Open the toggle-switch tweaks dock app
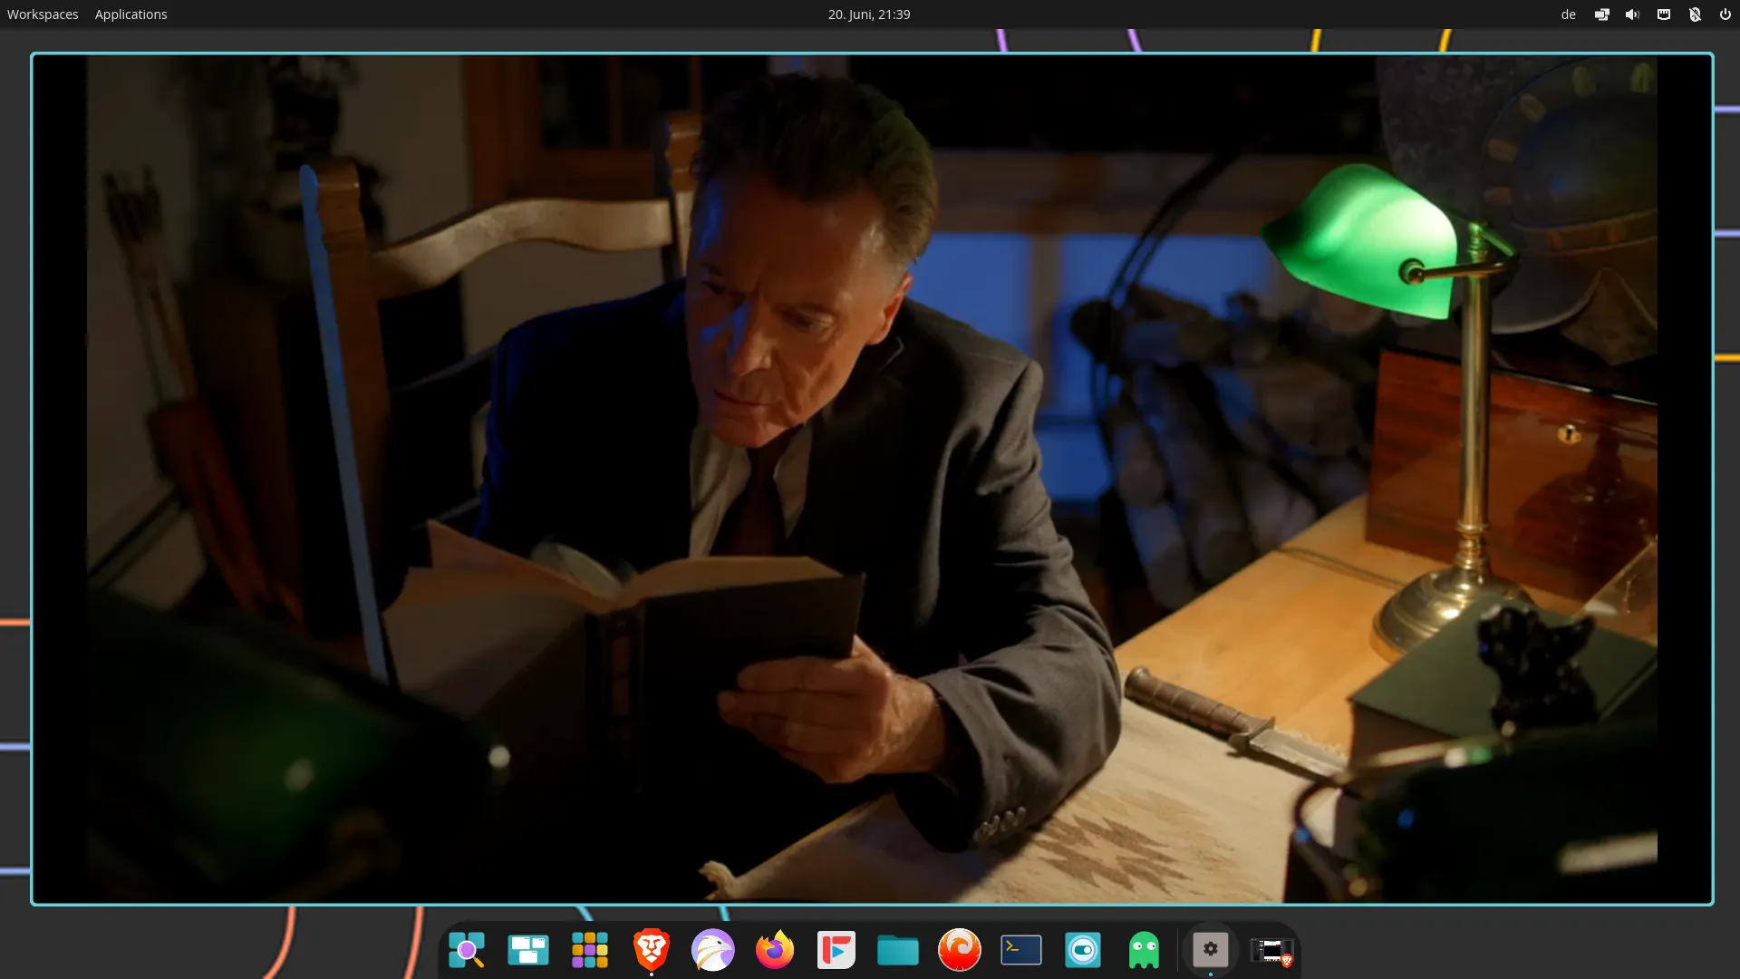 tap(1083, 950)
